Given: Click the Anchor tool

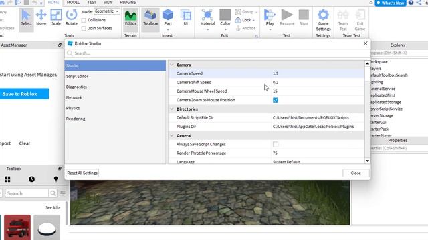Looking at the screenshot, I should tap(245, 28).
